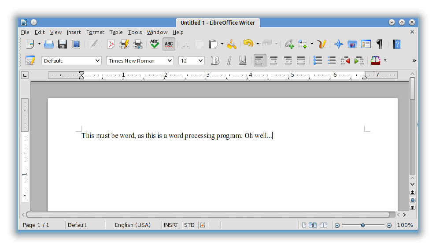Open the Format menu
Viewport: 436px width, 249px height.
point(95,32)
